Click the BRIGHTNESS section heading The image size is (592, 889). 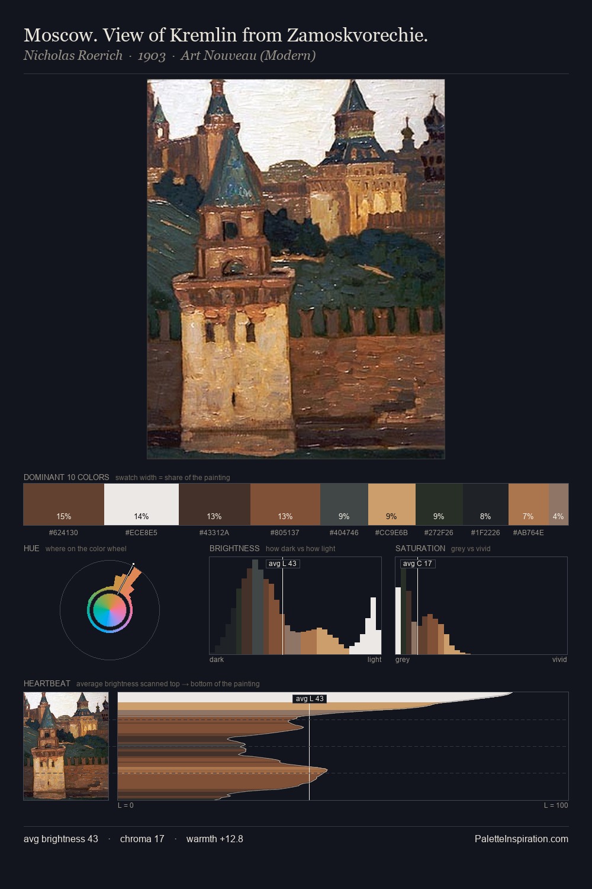click(234, 548)
